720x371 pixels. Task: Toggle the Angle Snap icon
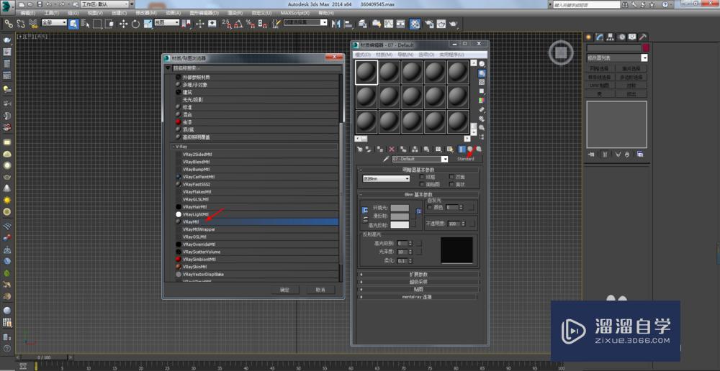coord(238,23)
